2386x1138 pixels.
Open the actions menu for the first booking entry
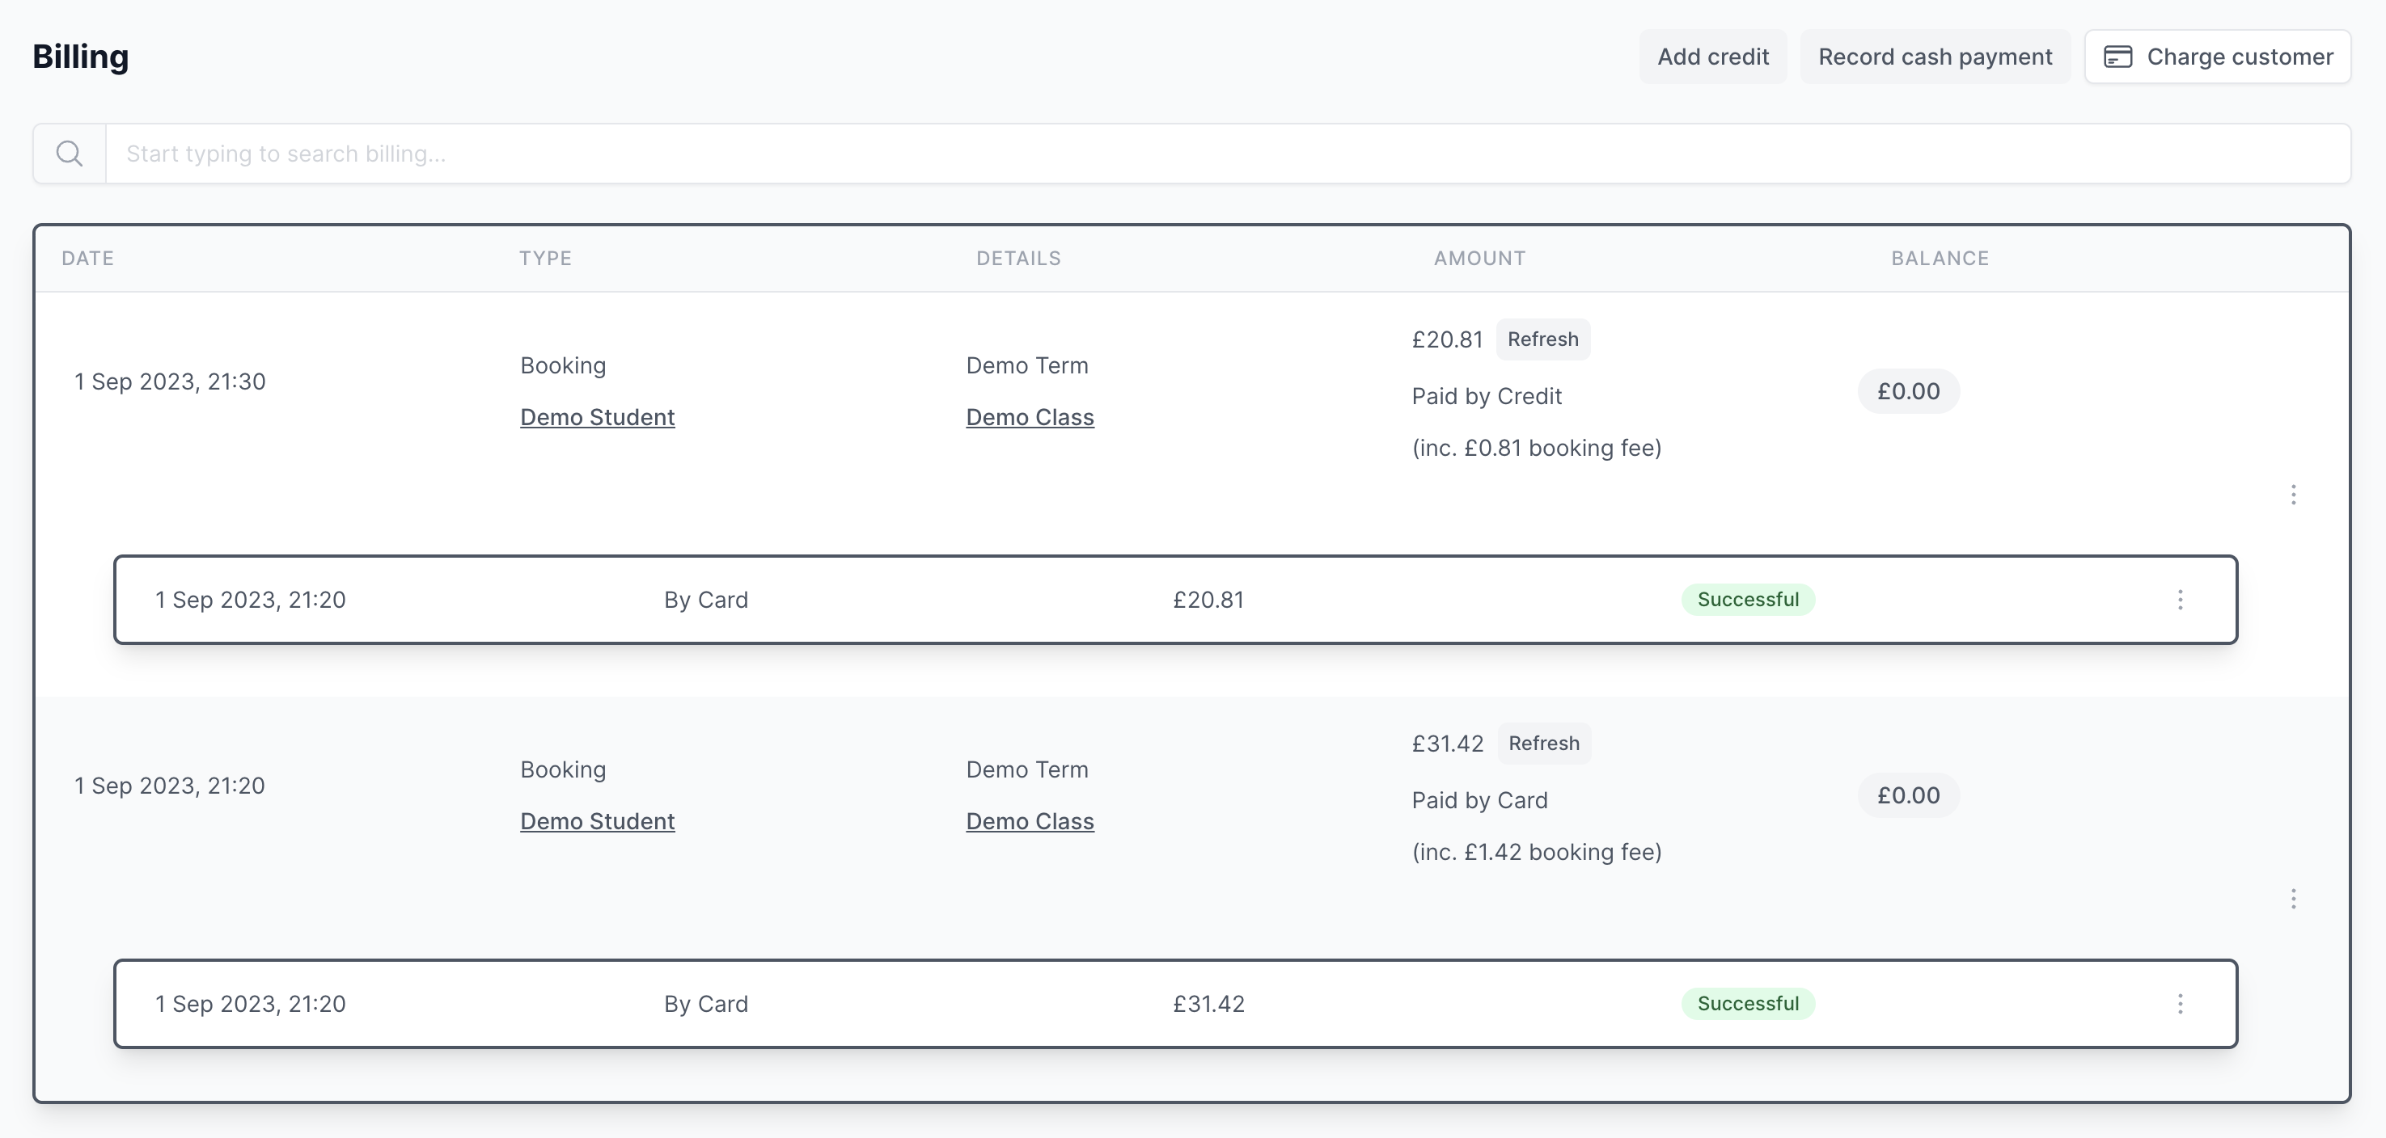2293,495
